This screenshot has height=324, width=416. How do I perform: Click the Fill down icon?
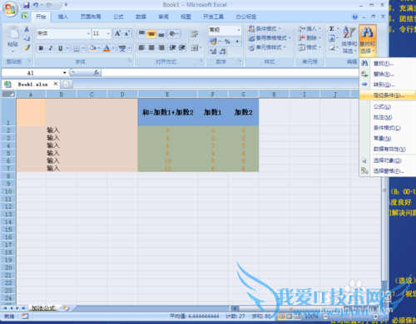(332, 38)
